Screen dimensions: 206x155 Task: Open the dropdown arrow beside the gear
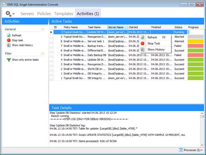pyautogui.click(x=14, y=14)
